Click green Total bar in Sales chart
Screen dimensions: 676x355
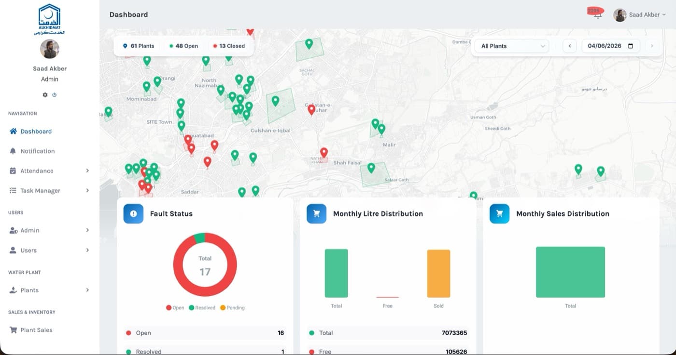570,272
